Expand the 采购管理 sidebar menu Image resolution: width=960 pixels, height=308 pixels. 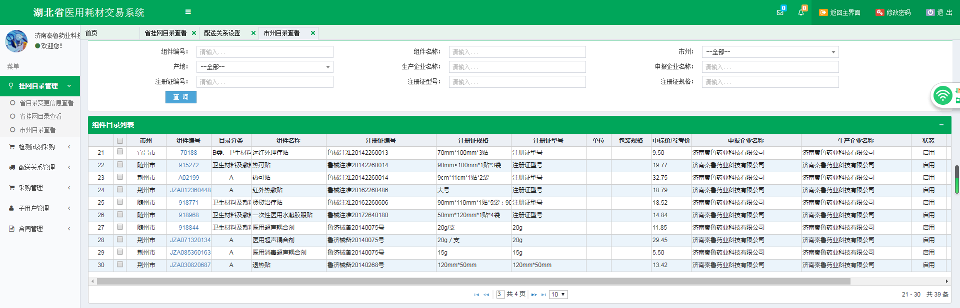click(x=40, y=188)
